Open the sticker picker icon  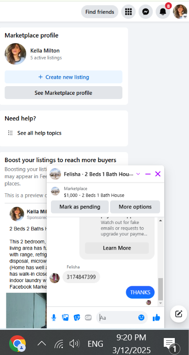click(77, 317)
